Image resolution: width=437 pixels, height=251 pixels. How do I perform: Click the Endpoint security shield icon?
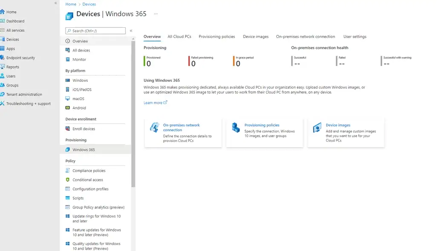tap(3, 58)
